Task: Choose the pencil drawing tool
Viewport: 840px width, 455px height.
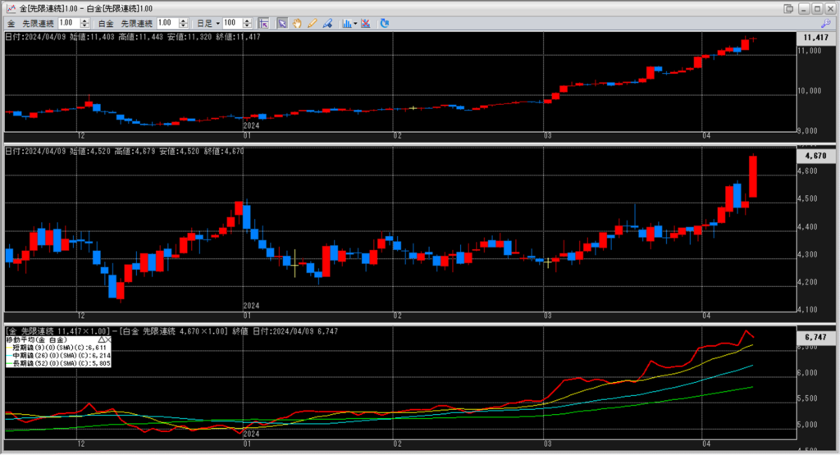Action: (312, 23)
